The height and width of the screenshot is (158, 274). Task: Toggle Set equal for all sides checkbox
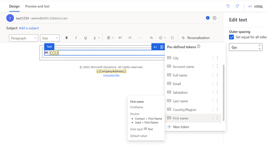[232, 37]
